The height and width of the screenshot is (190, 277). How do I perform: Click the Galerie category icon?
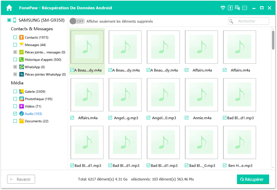pyautogui.click(x=21, y=91)
